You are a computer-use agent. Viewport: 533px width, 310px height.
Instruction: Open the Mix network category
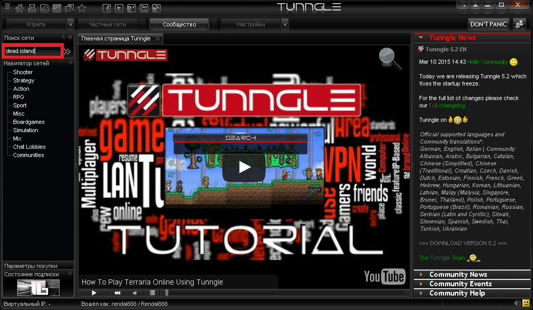pyautogui.click(x=17, y=138)
